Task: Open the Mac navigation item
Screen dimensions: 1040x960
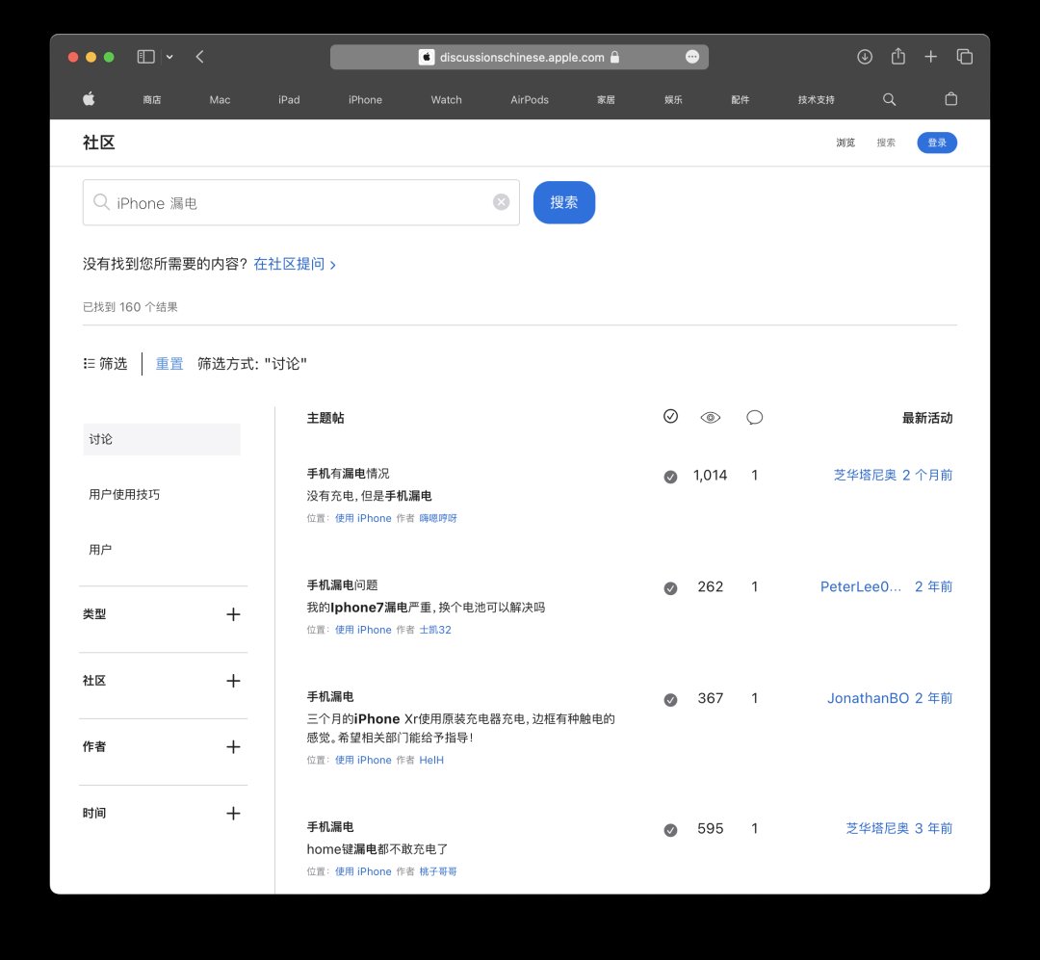Action: point(220,99)
